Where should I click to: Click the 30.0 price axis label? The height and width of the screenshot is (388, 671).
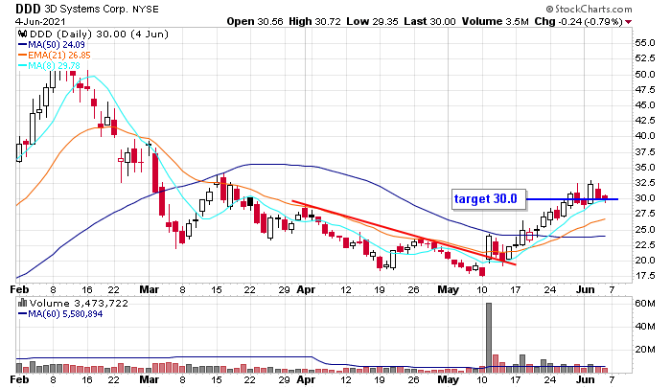pos(645,198)
